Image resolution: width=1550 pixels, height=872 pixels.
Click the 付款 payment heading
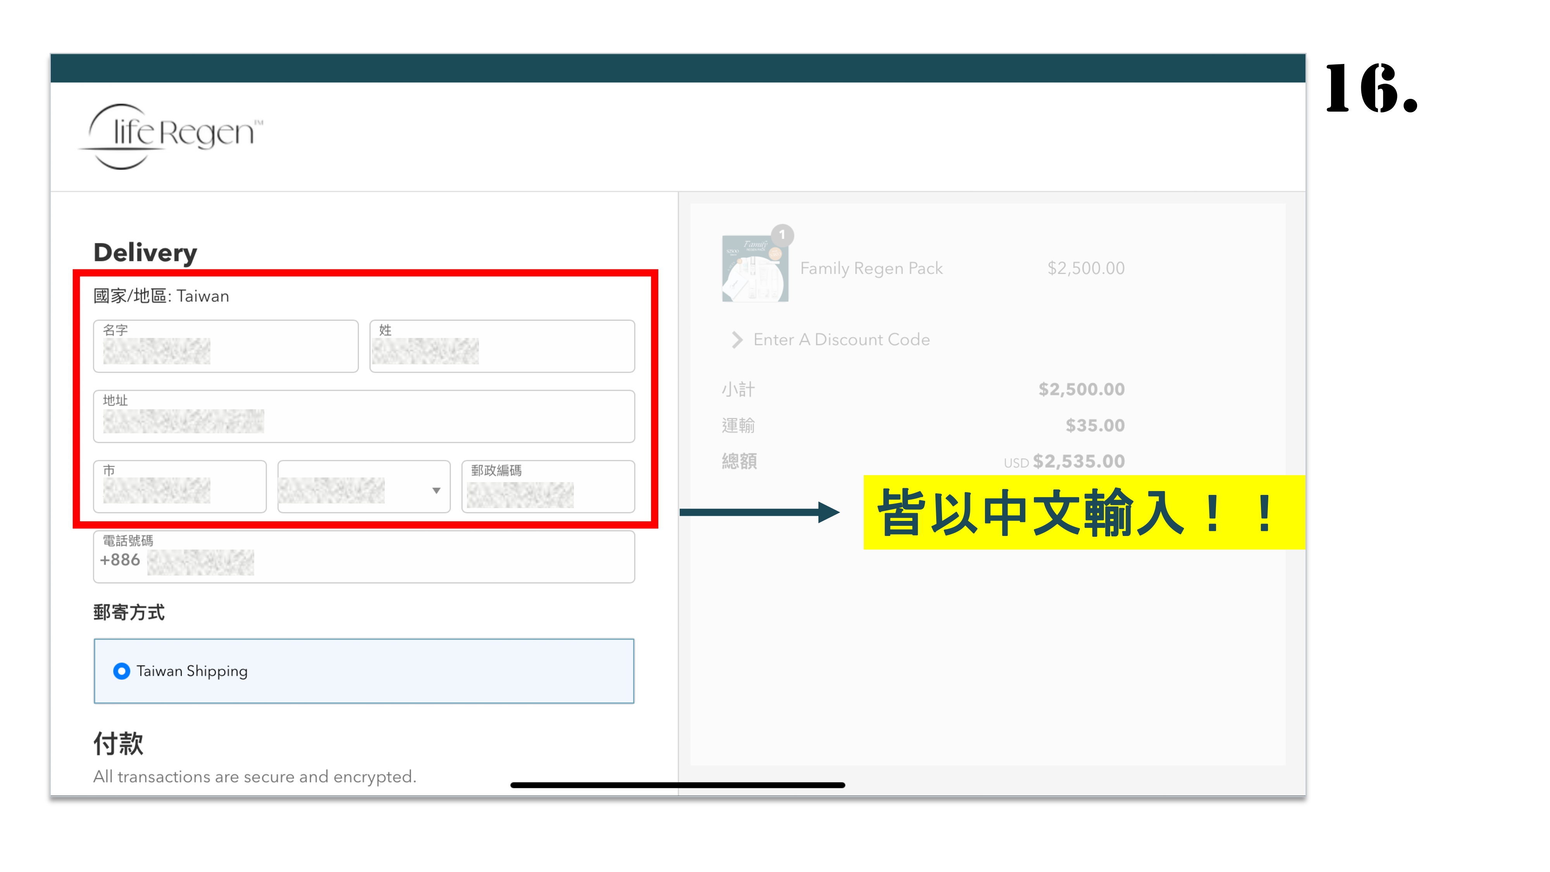click(118, 744)
